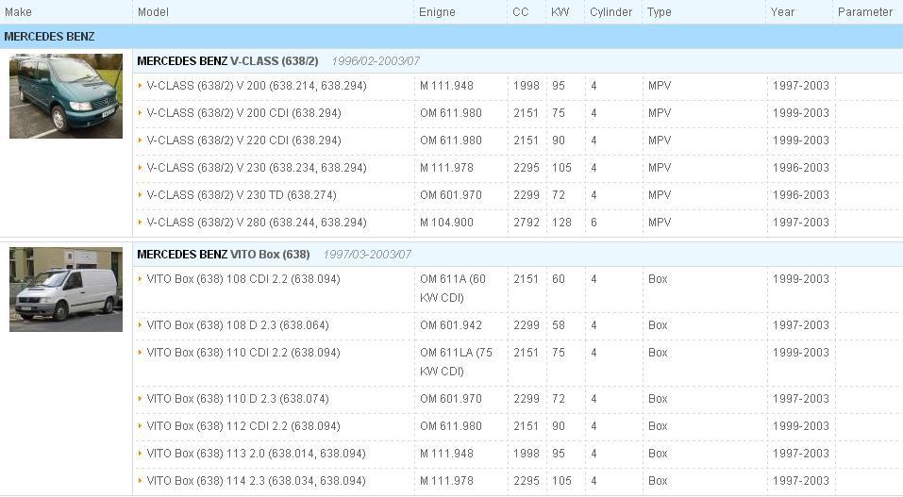Click year 1999-2003 in VITO 112 CDI row
Image resolution: width=903 pixels, height=497 pixels.
[x=801, y=426]
